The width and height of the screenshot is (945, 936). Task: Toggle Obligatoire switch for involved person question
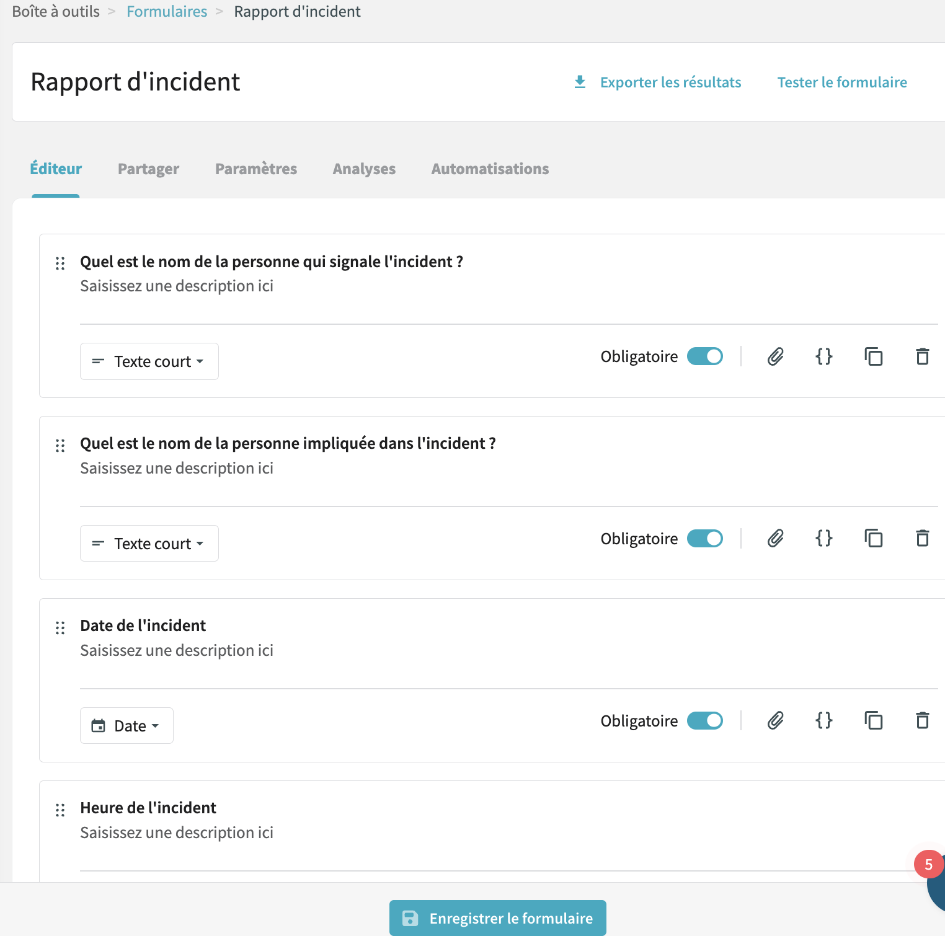tap(705, 539)
